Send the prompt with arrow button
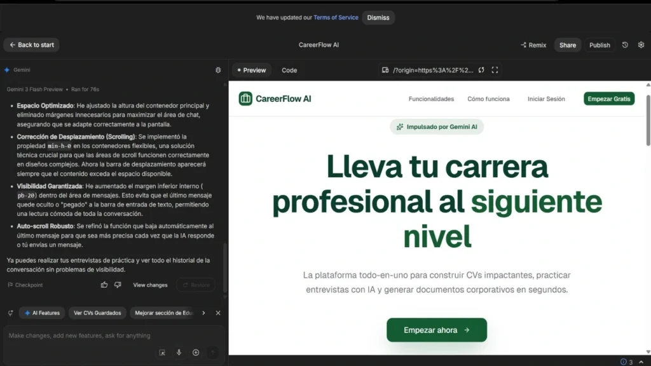The image size is (651, 366). click(212, 353)
